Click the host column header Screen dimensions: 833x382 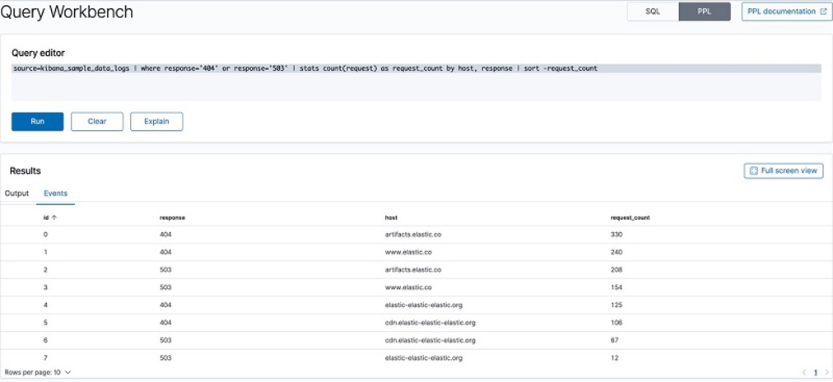pos(391,217)
